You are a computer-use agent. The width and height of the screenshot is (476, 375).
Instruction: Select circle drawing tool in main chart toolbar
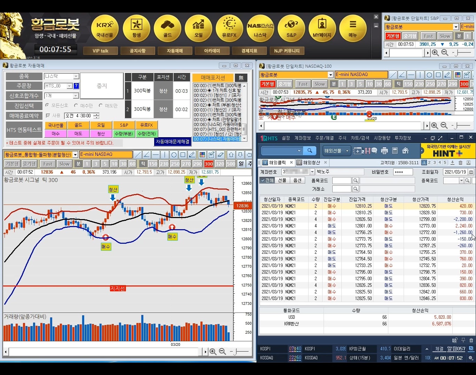[174, 155]
